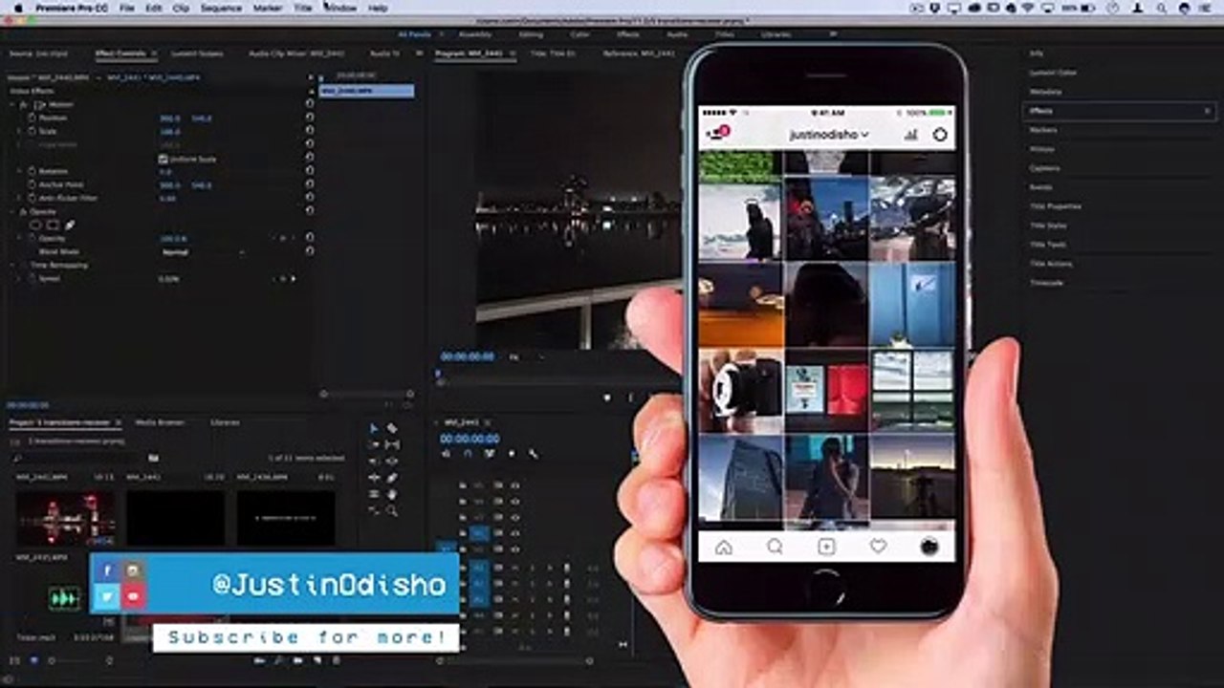Reset the Rotation parameter

click(x=310, y=172)
